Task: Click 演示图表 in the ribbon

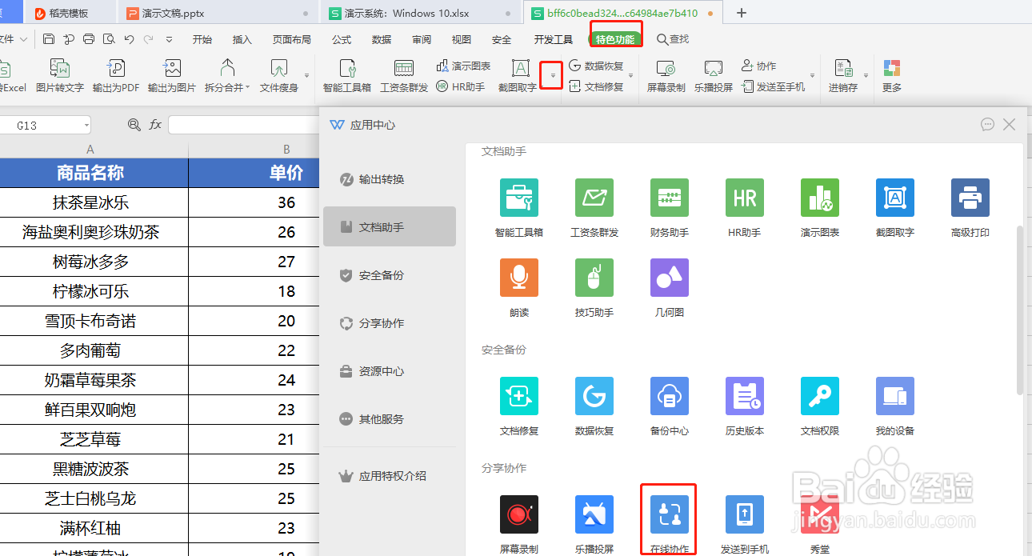Action: (x=464, y=66)
